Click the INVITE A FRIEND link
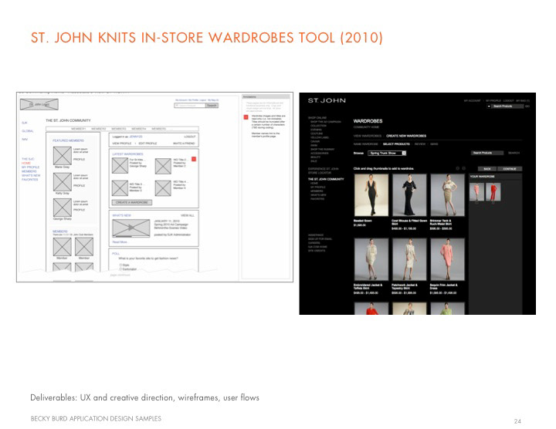Image resolution: width=556 pixels, height=429 pixels. click(184, 143)
